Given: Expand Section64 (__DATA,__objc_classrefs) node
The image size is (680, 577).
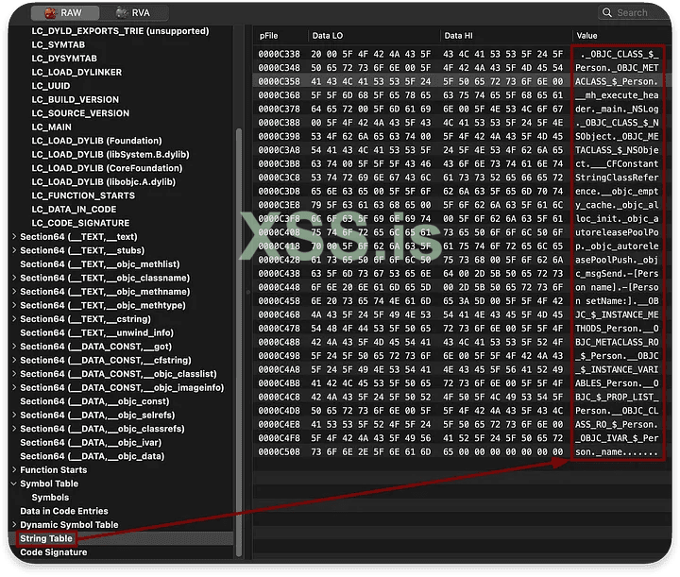Looking at the screenshot, I should (14, 429).
